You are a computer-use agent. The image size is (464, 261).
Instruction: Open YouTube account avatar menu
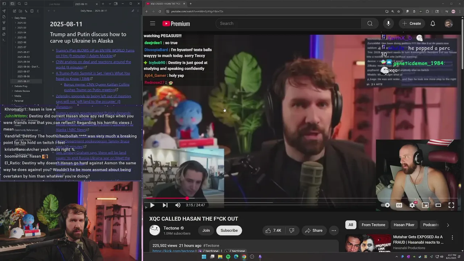449,24
